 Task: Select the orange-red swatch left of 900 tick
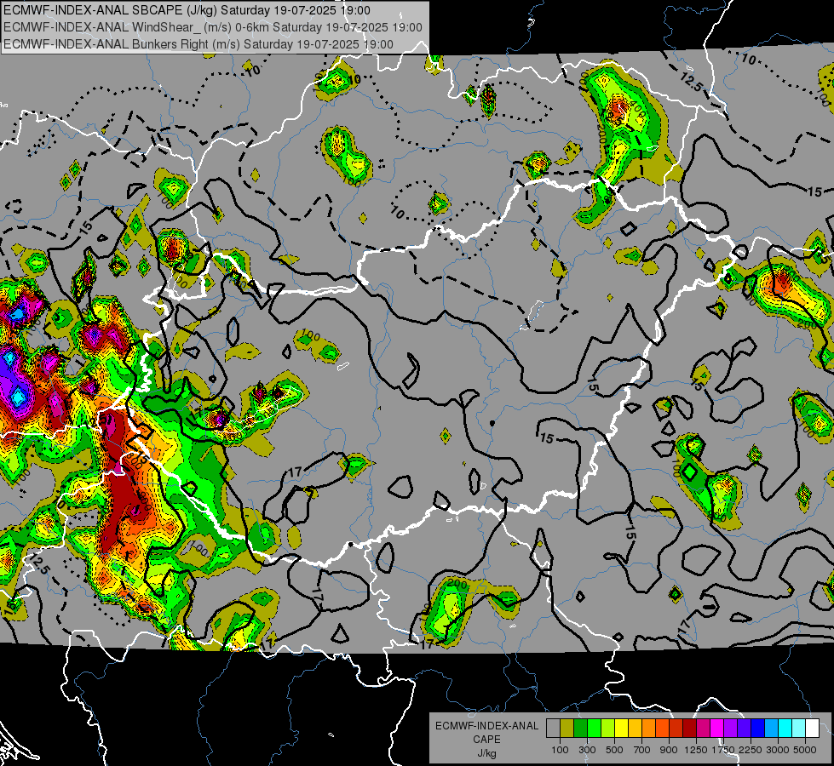tap(662, 728)
